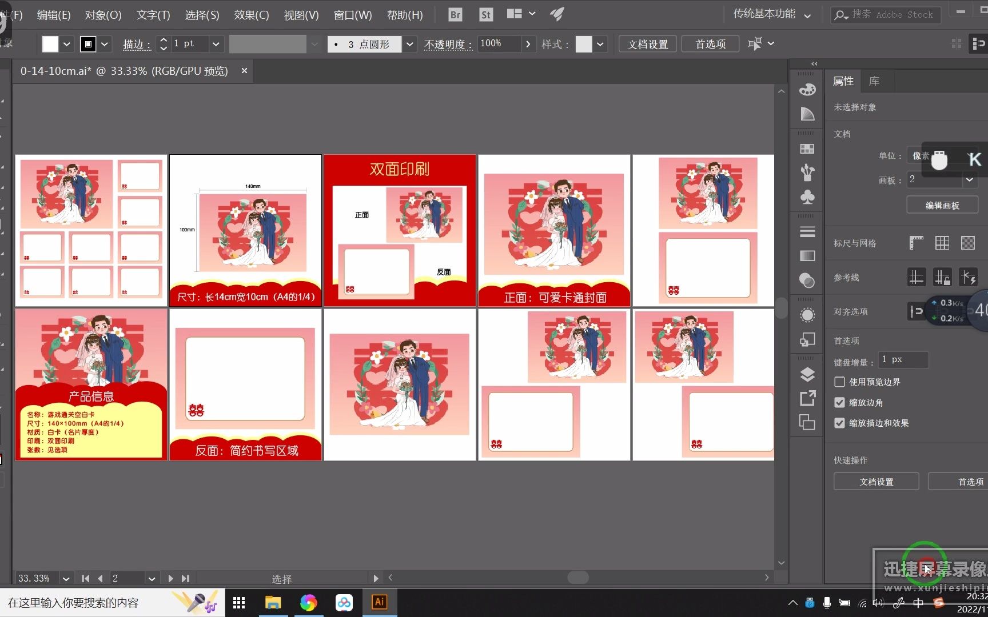988x617 pixels.
Task: Open Illustrator from the Windows taskbar
Action: click(x=380, y=602)
